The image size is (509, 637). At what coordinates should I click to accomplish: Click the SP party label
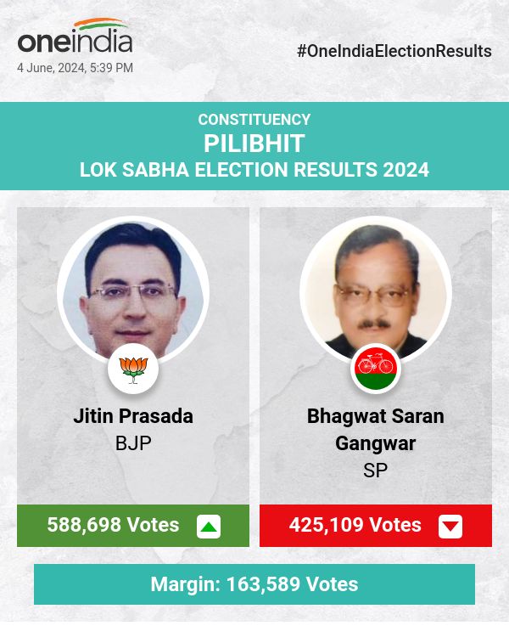coord(376,471)
